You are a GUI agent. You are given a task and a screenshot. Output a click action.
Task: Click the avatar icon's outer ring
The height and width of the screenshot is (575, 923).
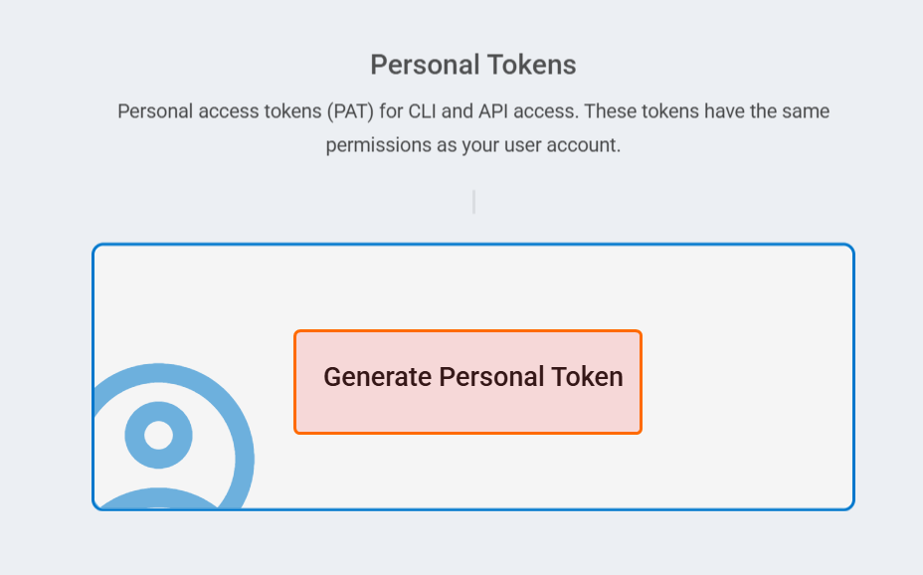(x=245, y=459)
